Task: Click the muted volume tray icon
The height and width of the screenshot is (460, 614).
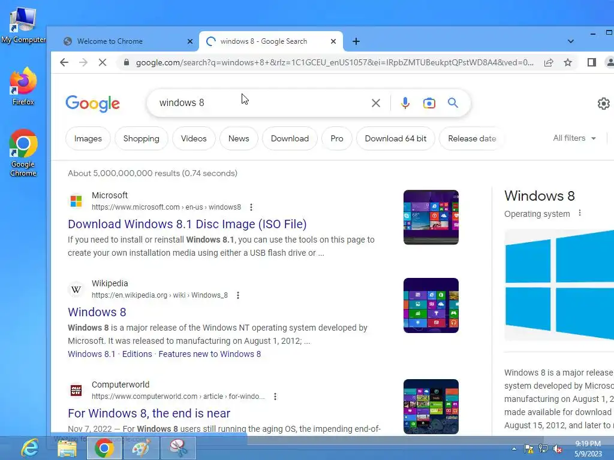Action: (558, 449)
